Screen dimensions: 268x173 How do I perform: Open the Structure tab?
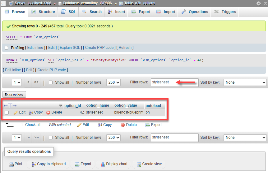point(43,12)
